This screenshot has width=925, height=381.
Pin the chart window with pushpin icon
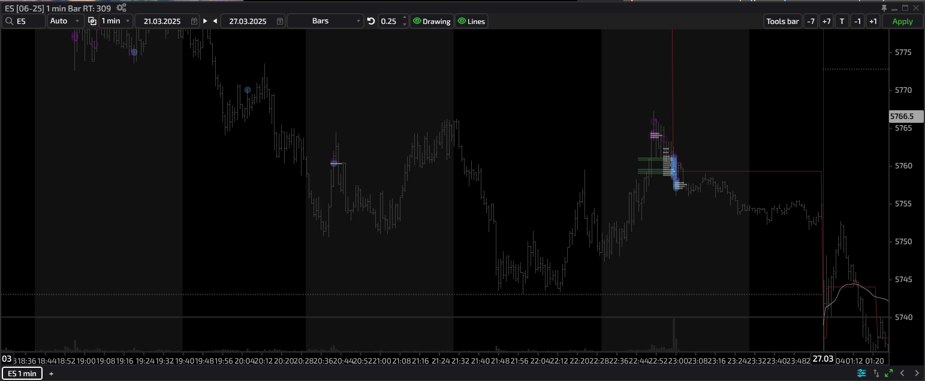884,8
